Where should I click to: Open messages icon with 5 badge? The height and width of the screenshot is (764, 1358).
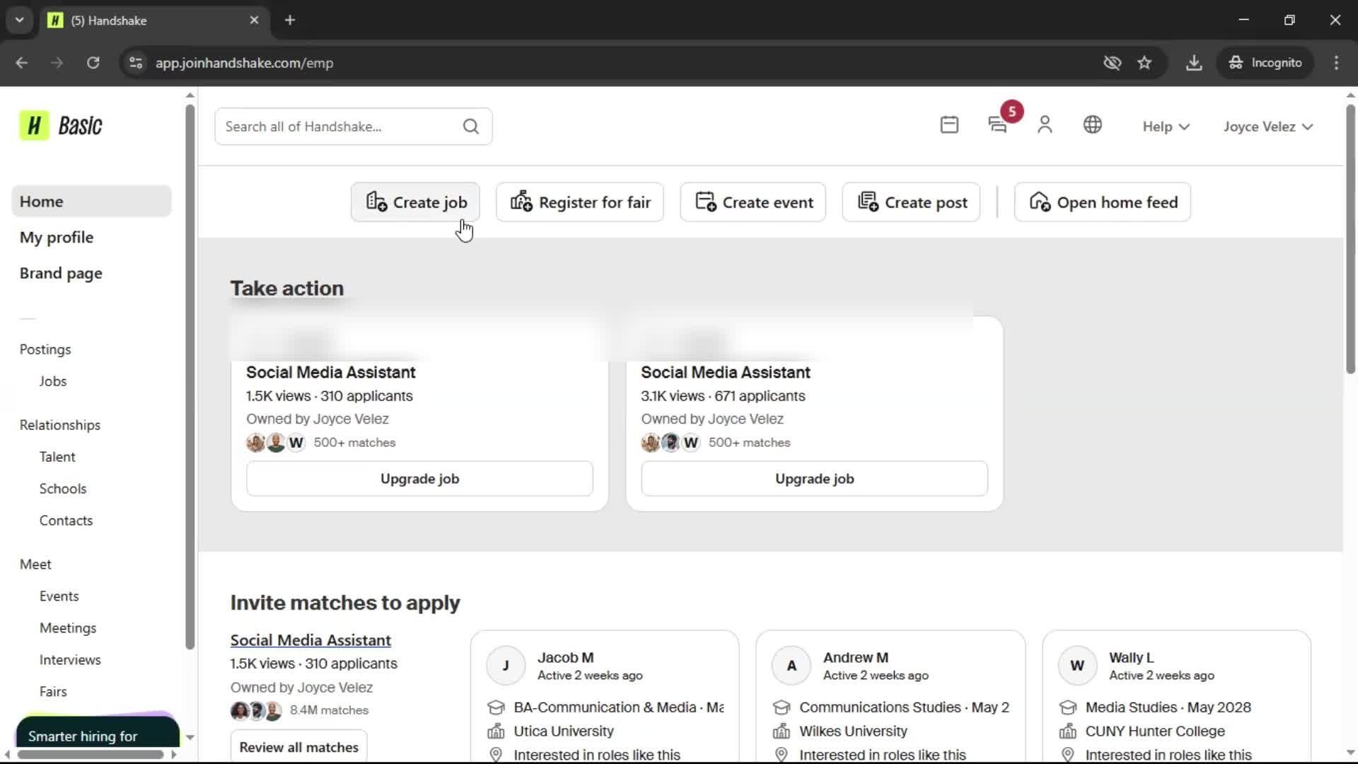point(997,125)
